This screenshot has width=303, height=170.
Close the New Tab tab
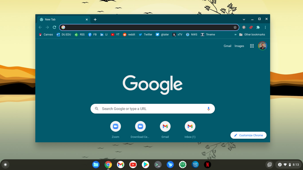tap(87, 20)
